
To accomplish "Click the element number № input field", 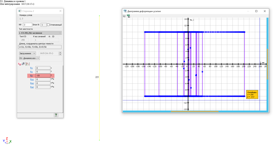I will (x=28, y=25).
